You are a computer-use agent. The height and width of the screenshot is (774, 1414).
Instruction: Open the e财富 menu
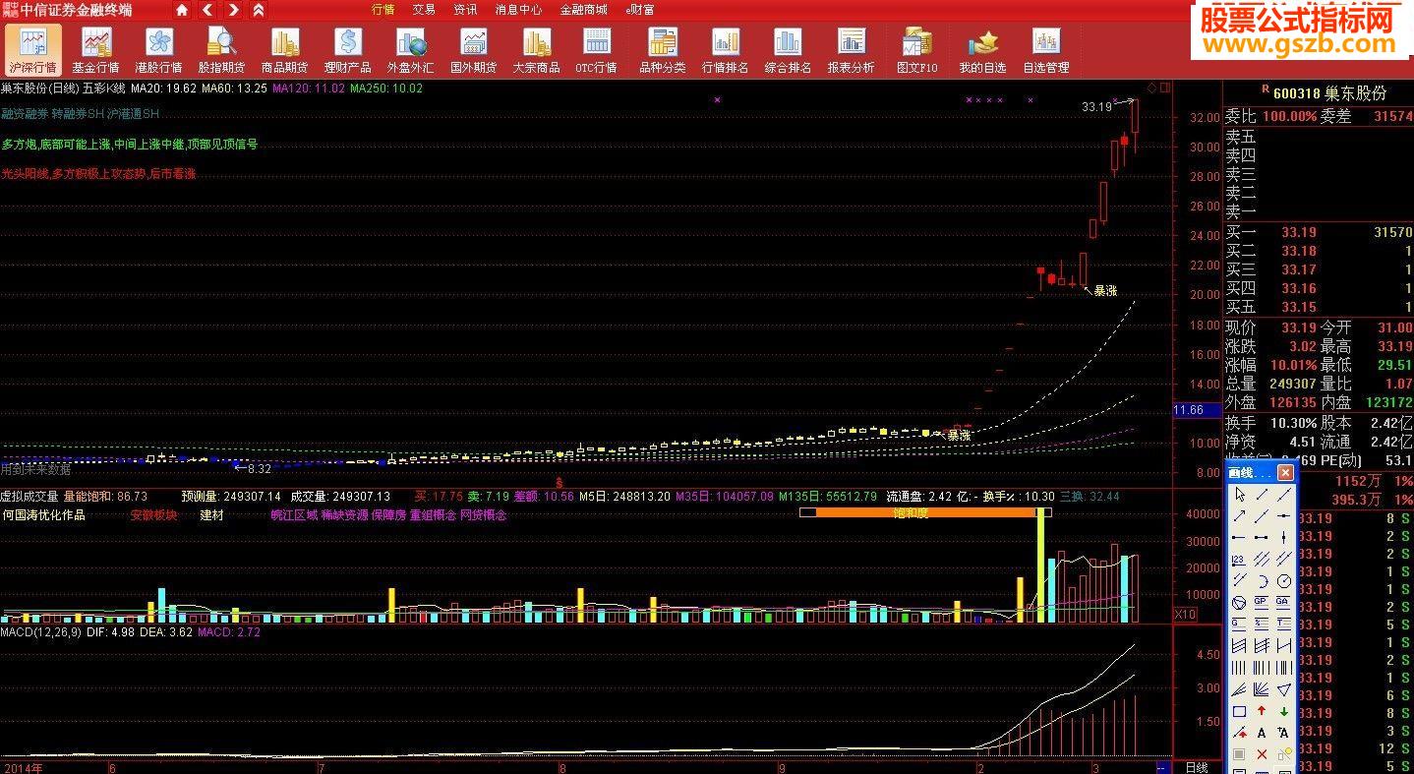click(x=640, y=10)
